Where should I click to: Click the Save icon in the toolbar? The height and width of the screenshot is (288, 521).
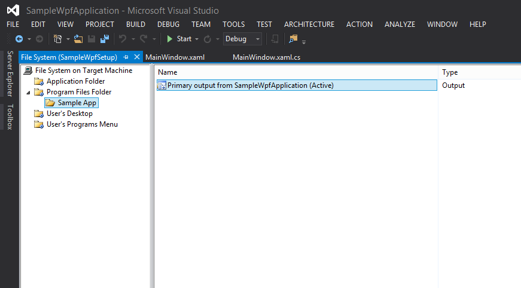[92, 39]
